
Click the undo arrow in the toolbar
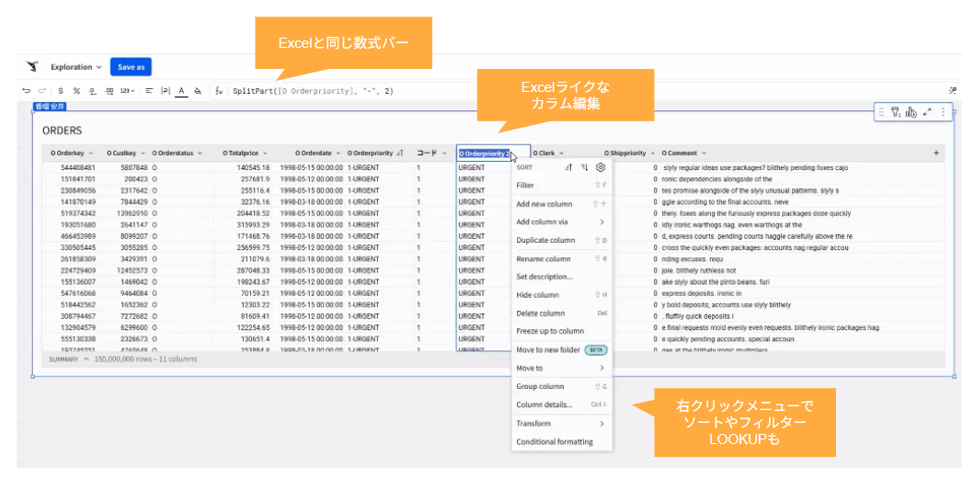point(28,91)
